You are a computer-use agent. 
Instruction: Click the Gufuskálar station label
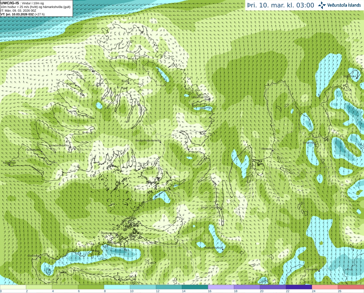pyautogui.click(x=33, y=256)
